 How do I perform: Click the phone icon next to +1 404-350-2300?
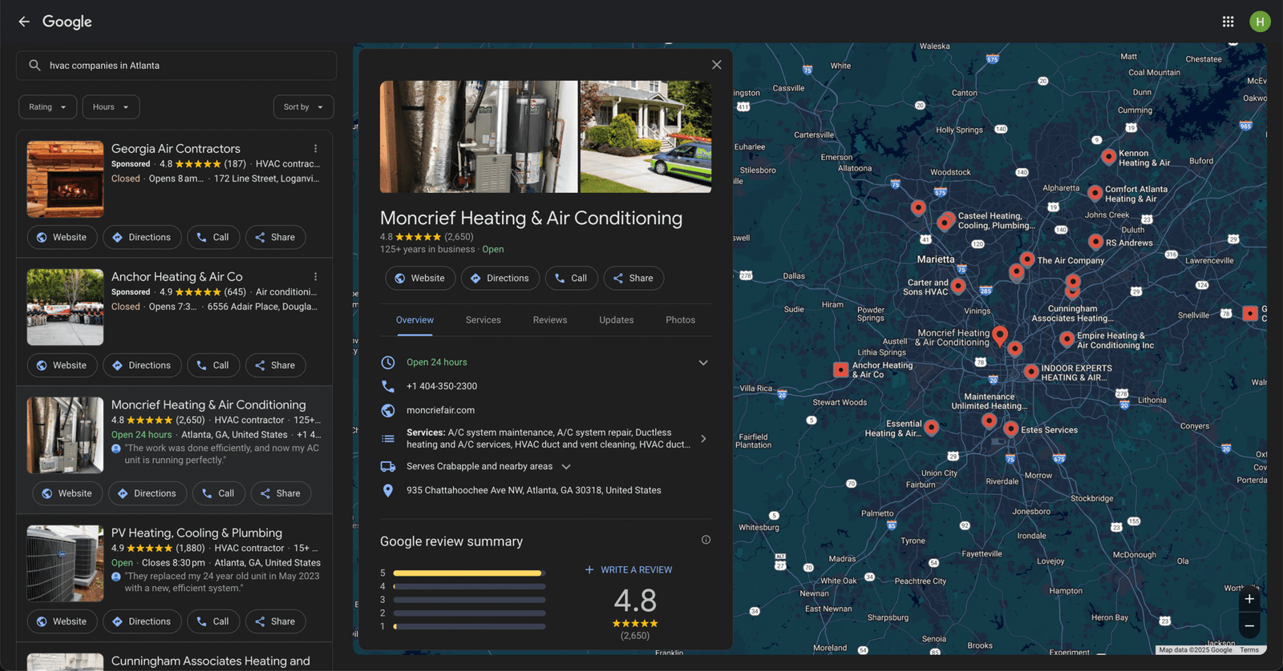click(x=388, y=386)
